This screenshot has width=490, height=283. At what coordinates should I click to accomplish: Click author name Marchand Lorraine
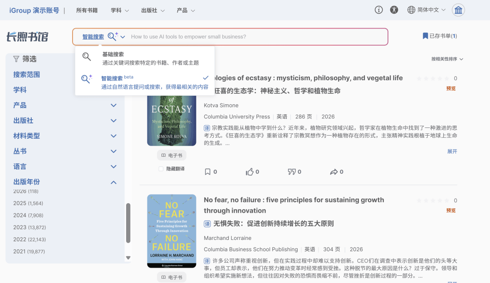(x=227, y=238)
